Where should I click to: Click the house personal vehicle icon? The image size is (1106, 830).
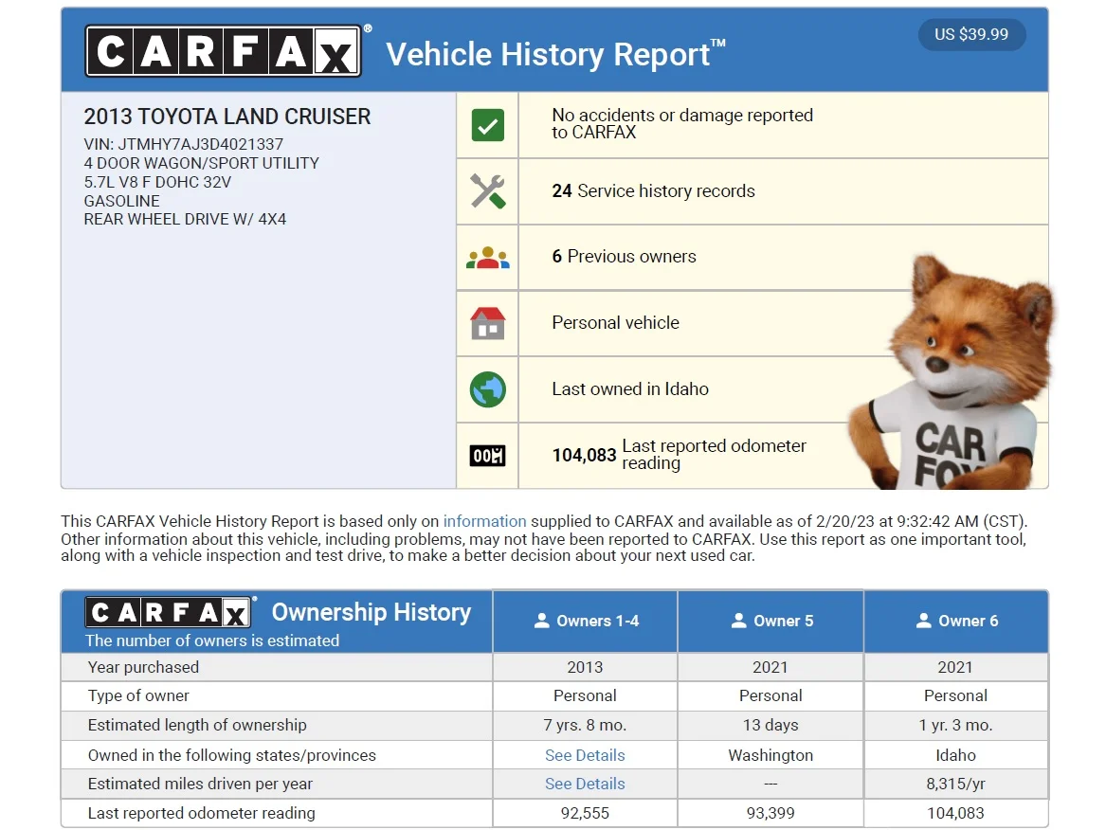click(x=487, y=323)
